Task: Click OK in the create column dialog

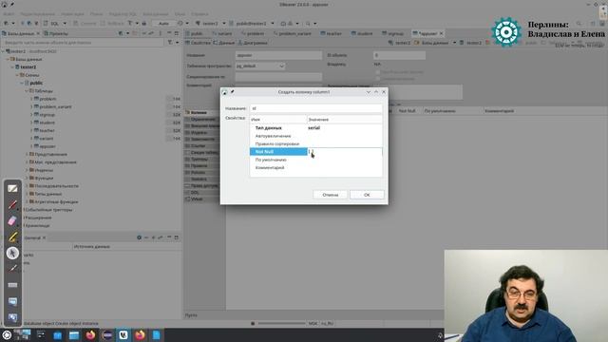Action: [367, 195]
